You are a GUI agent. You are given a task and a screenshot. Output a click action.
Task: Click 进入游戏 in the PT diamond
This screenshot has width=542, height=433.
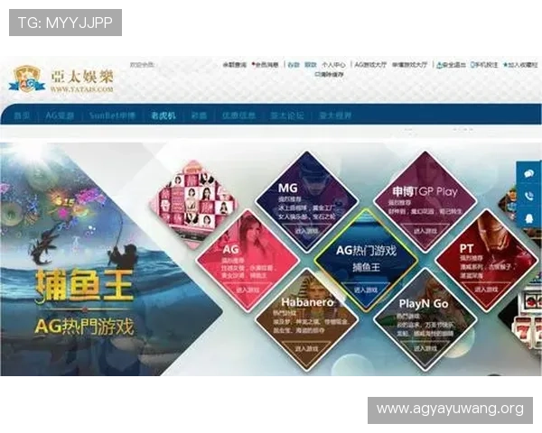pyautogui.click(x=486, y=290)
